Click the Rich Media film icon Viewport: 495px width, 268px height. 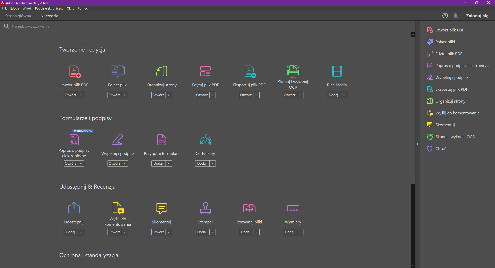337,71
